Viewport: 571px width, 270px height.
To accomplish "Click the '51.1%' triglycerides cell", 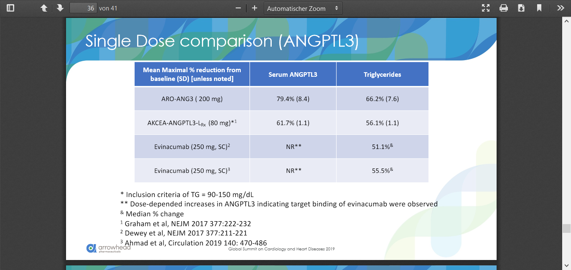I will [382, 146].
